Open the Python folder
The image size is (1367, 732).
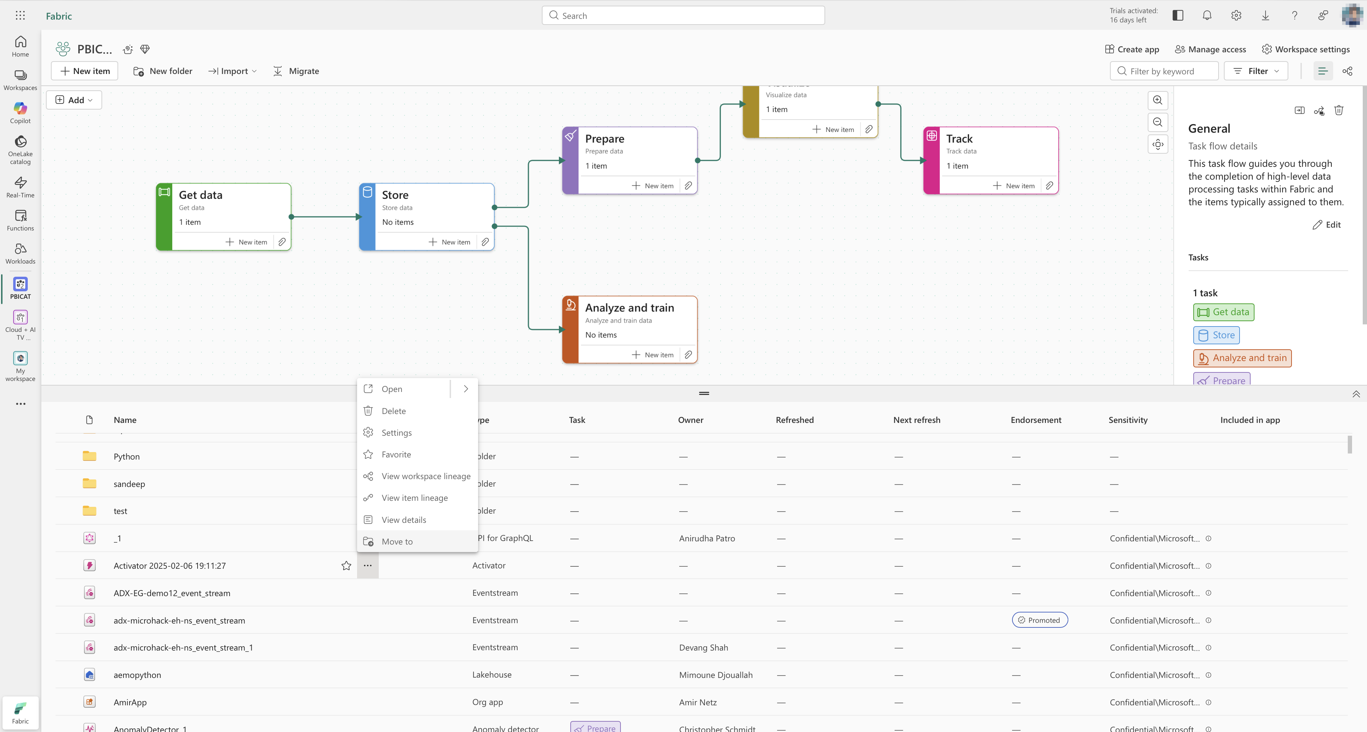(126, 456)
